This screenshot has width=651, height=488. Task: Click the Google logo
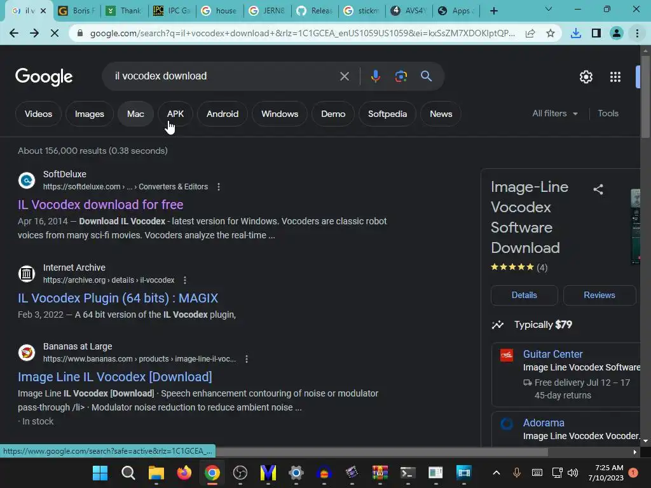tap(44, 77)
